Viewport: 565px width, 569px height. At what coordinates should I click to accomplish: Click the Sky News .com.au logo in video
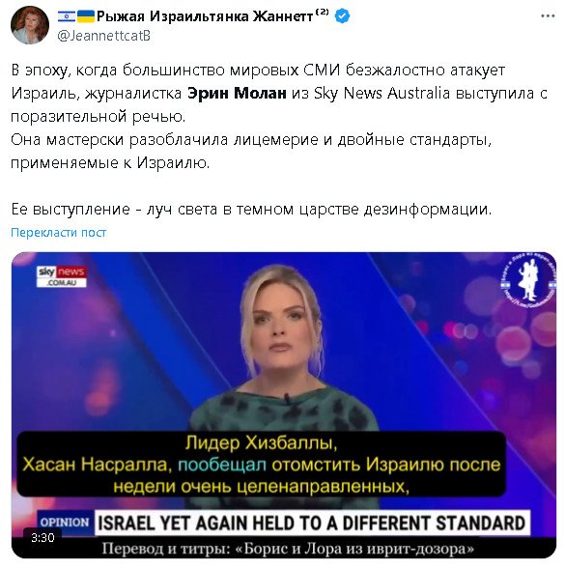61,276
